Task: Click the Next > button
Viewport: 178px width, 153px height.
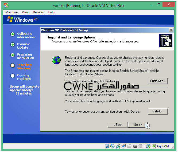Action: tap(138, 125)
